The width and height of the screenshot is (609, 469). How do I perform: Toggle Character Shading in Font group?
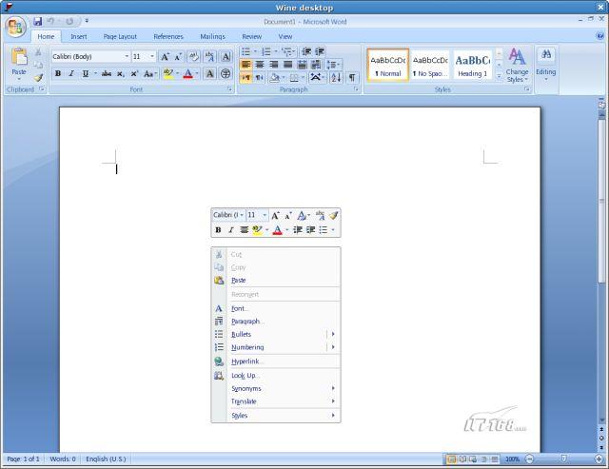pyautogui.click(x=209, y=73)
